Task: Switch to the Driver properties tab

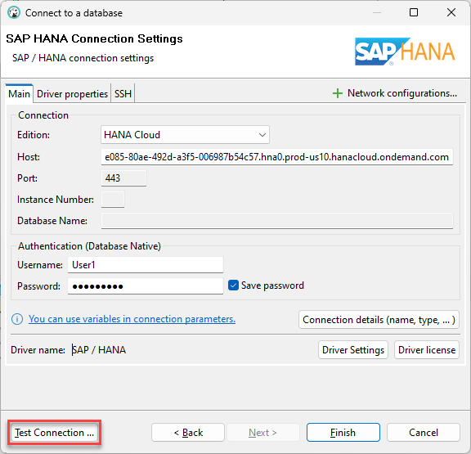Action: click(x=72, y=94)
